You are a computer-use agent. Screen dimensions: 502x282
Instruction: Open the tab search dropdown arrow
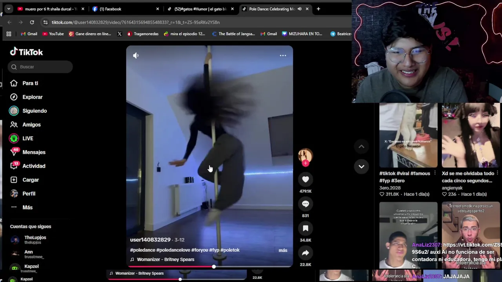click(9, 9)
